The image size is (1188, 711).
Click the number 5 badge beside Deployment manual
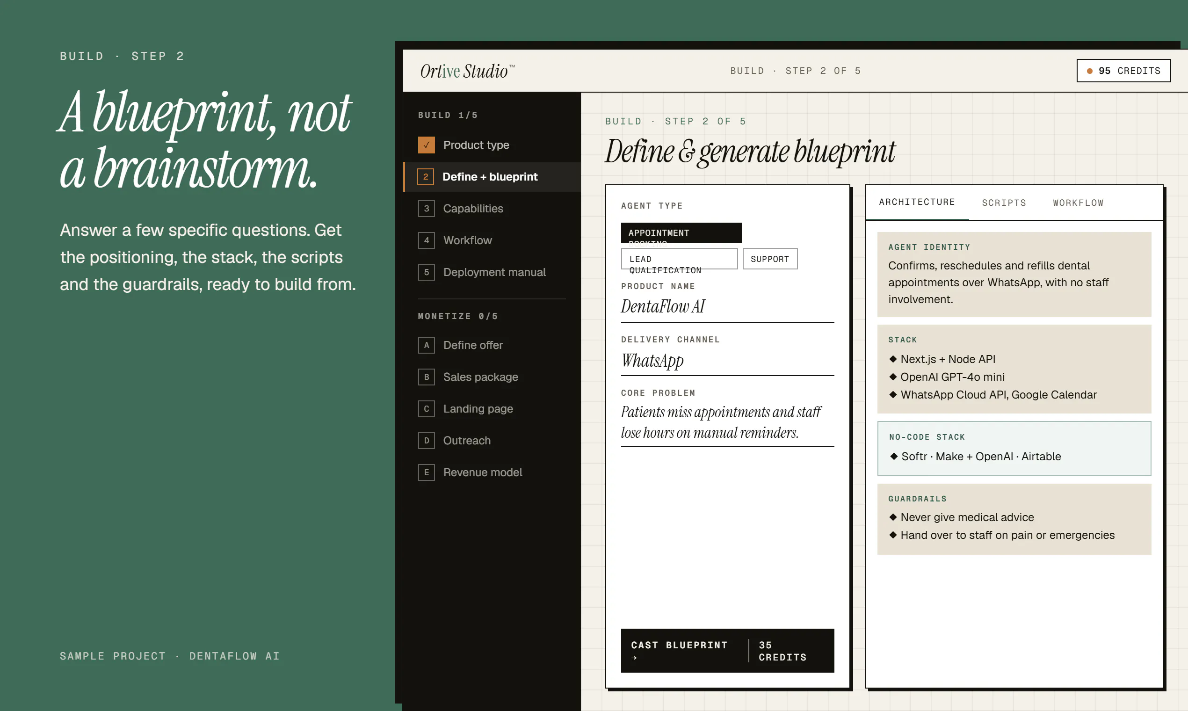(426, 272)
